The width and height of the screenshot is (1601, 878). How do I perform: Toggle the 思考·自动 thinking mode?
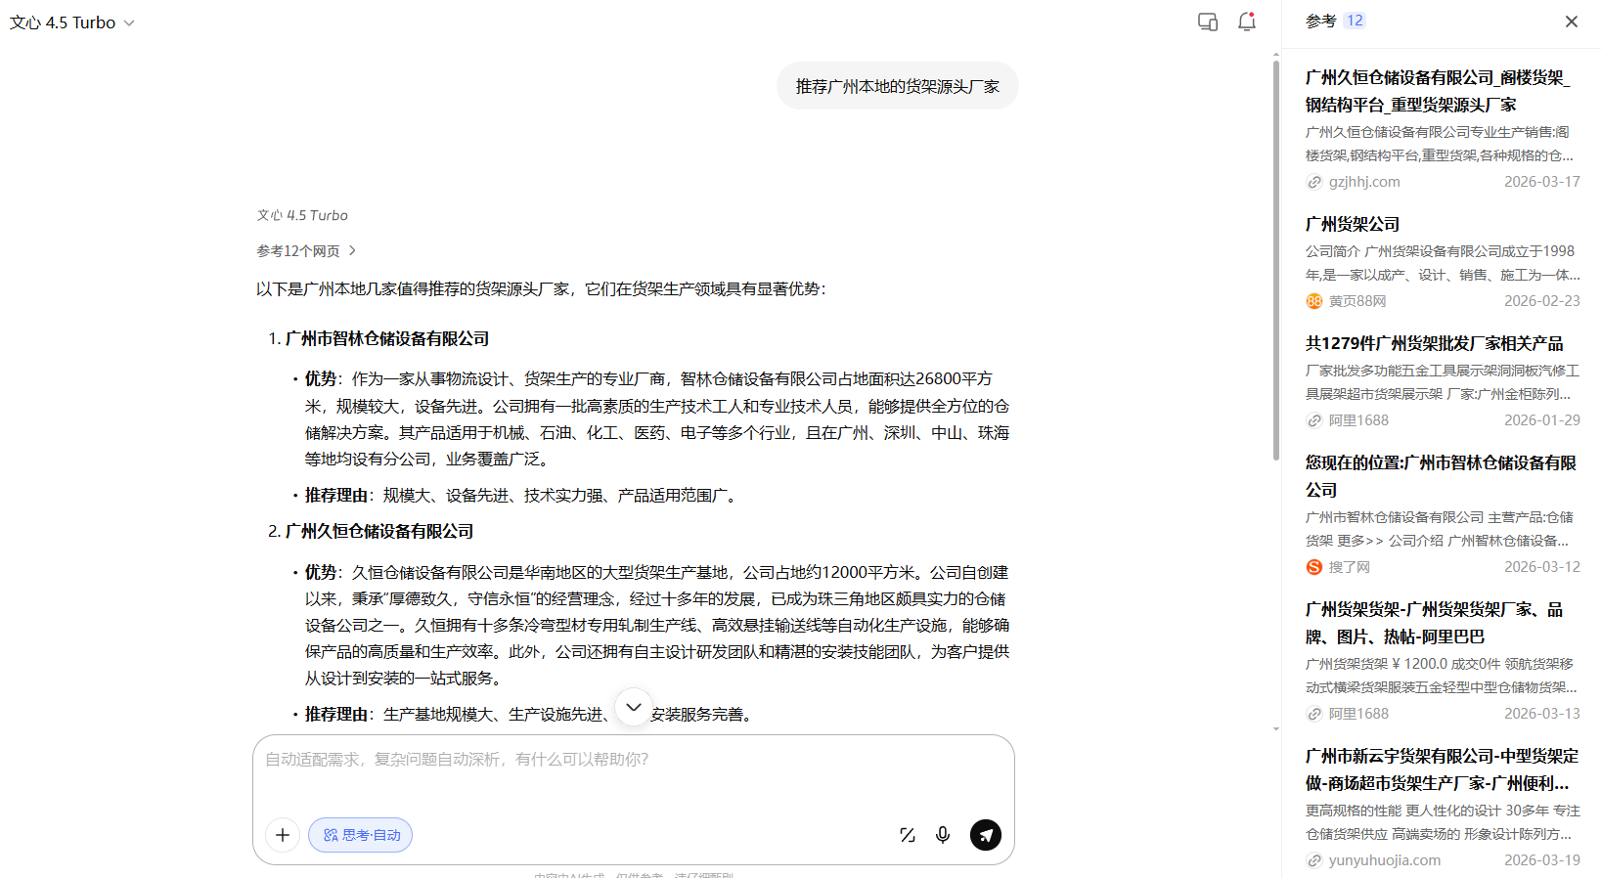(361, 835)
